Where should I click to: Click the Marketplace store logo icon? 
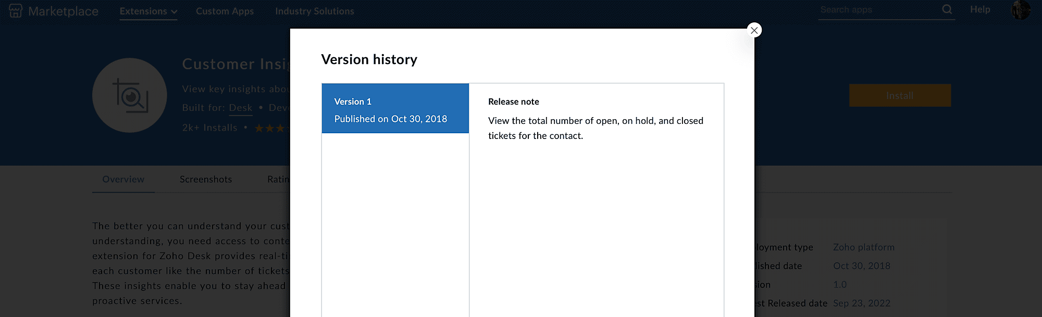coord(16,11)
